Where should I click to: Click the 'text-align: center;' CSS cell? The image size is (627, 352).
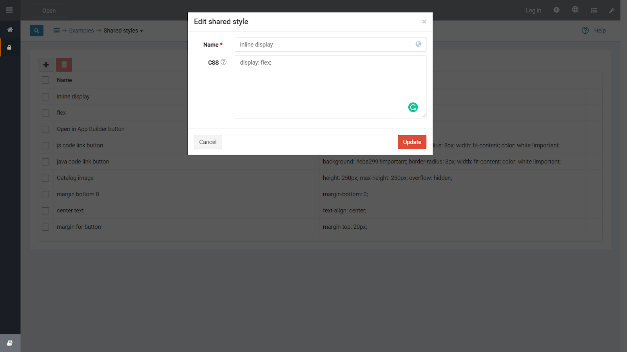344,210
